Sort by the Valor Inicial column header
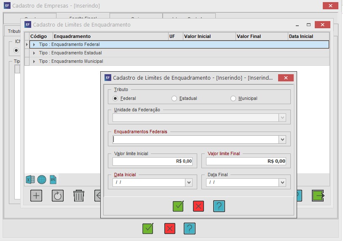 (209, 36)
